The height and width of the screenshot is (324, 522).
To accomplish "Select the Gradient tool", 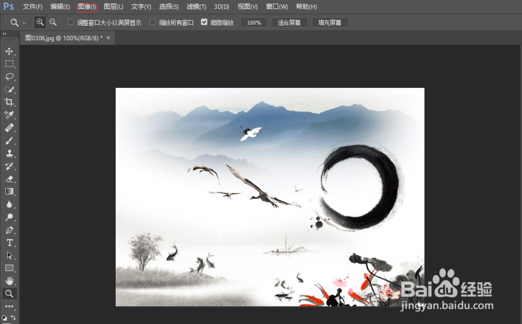I will coord(9,192).
